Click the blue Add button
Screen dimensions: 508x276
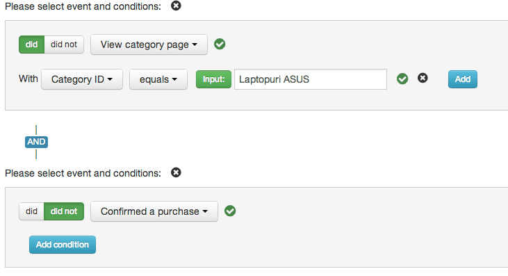click(x=463, y=79)
